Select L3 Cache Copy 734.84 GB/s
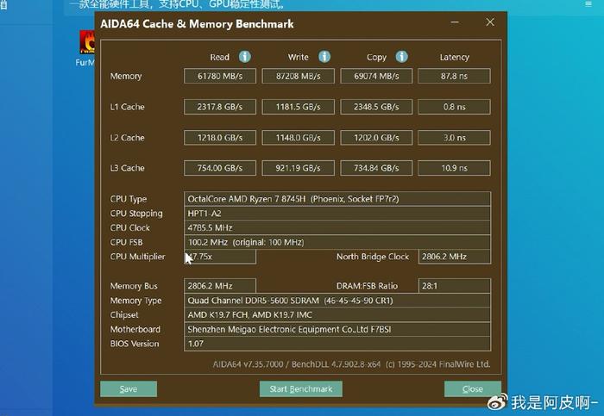 pos(376,168)
